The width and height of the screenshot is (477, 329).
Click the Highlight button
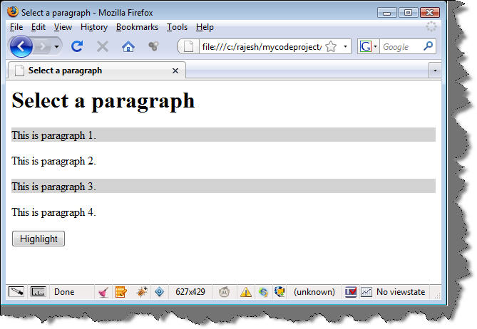point(39,239)
